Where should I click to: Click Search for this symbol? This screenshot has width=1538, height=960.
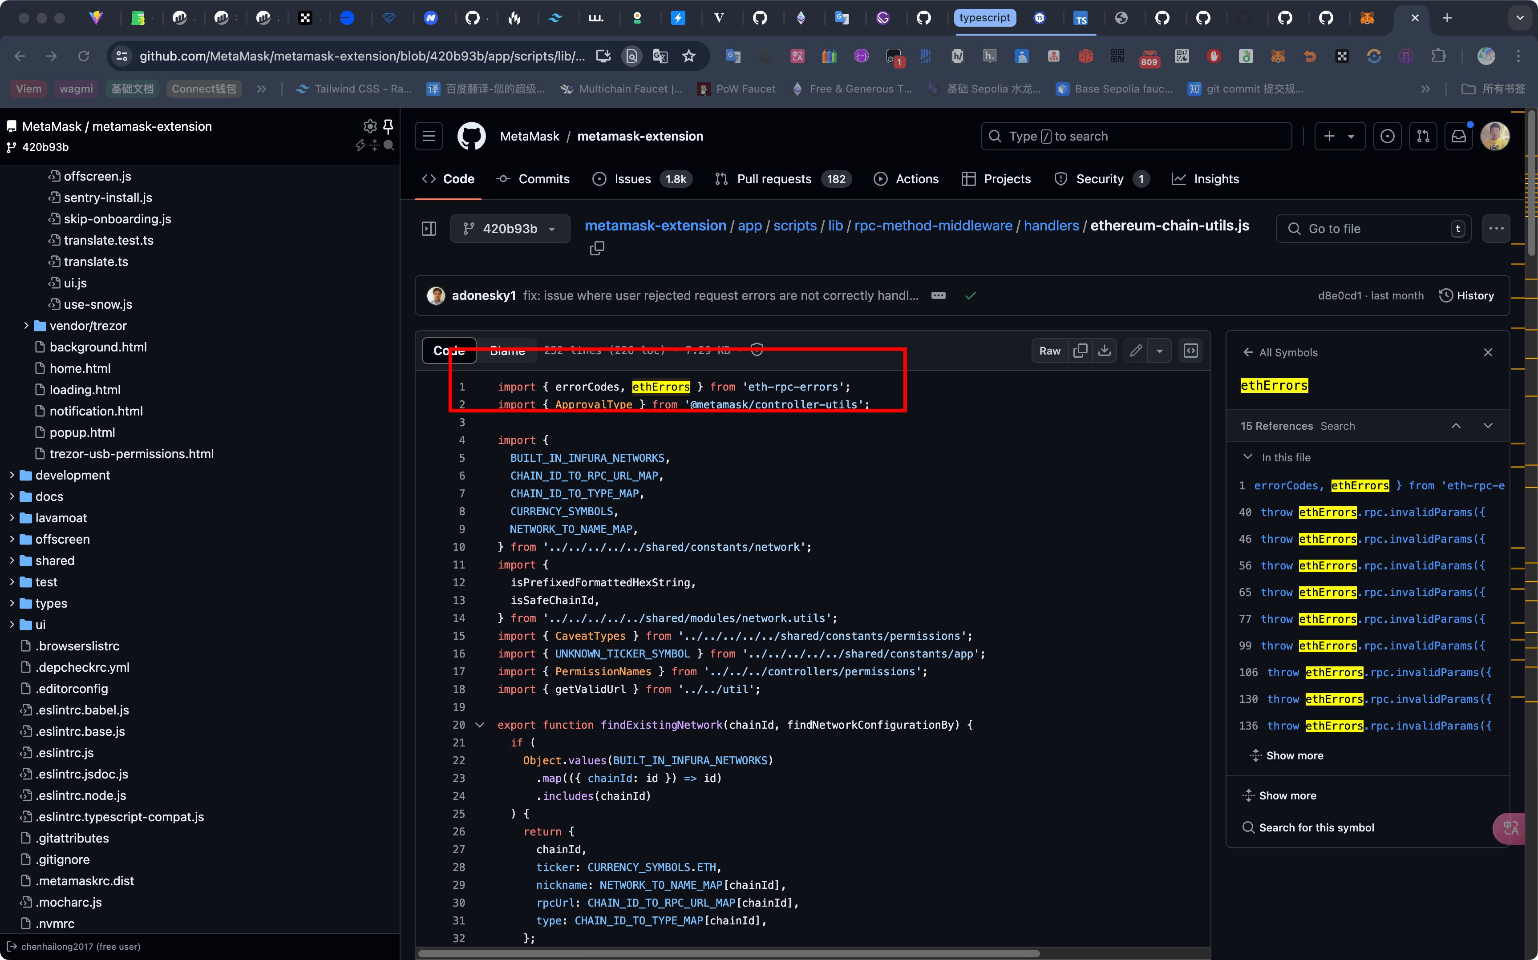coord(1308,827)
